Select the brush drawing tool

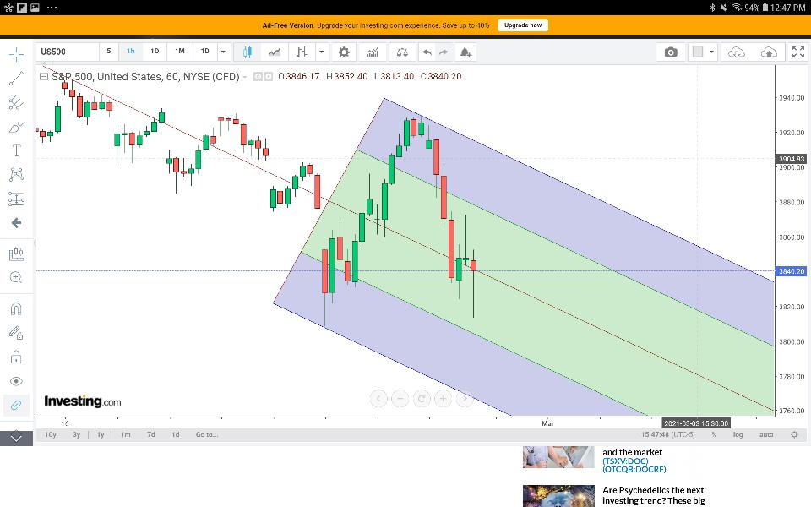coord(16,127)
